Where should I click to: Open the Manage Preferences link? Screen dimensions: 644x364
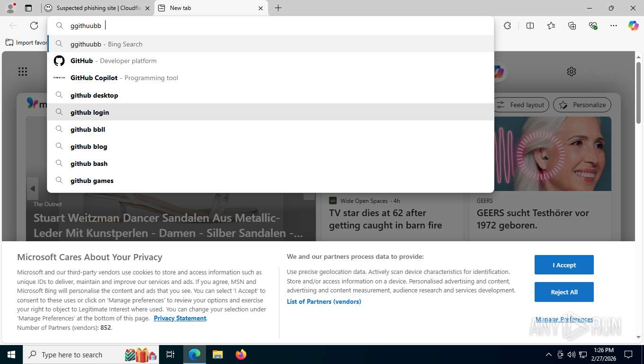tap(564, 319)
